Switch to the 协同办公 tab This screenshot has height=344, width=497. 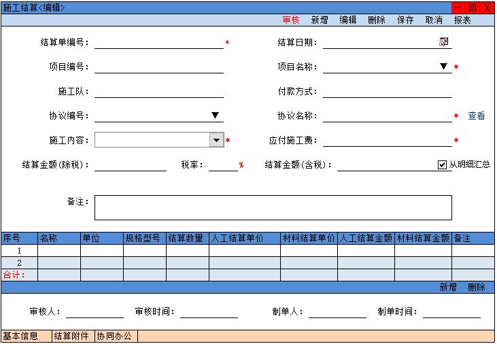coord(115,336)
